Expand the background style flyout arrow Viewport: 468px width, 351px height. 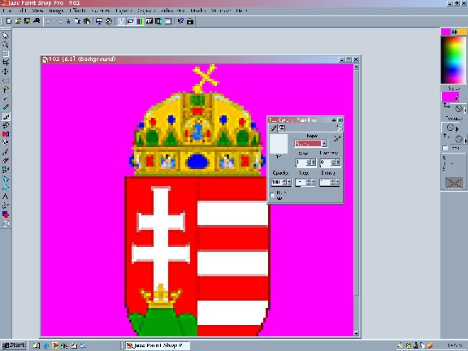point(465,110)
